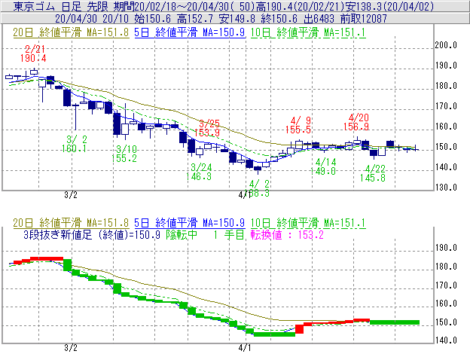Click the 4/1 date label under 3段抜き新値足 chart
470x357 pixels.
coord(245,348)
